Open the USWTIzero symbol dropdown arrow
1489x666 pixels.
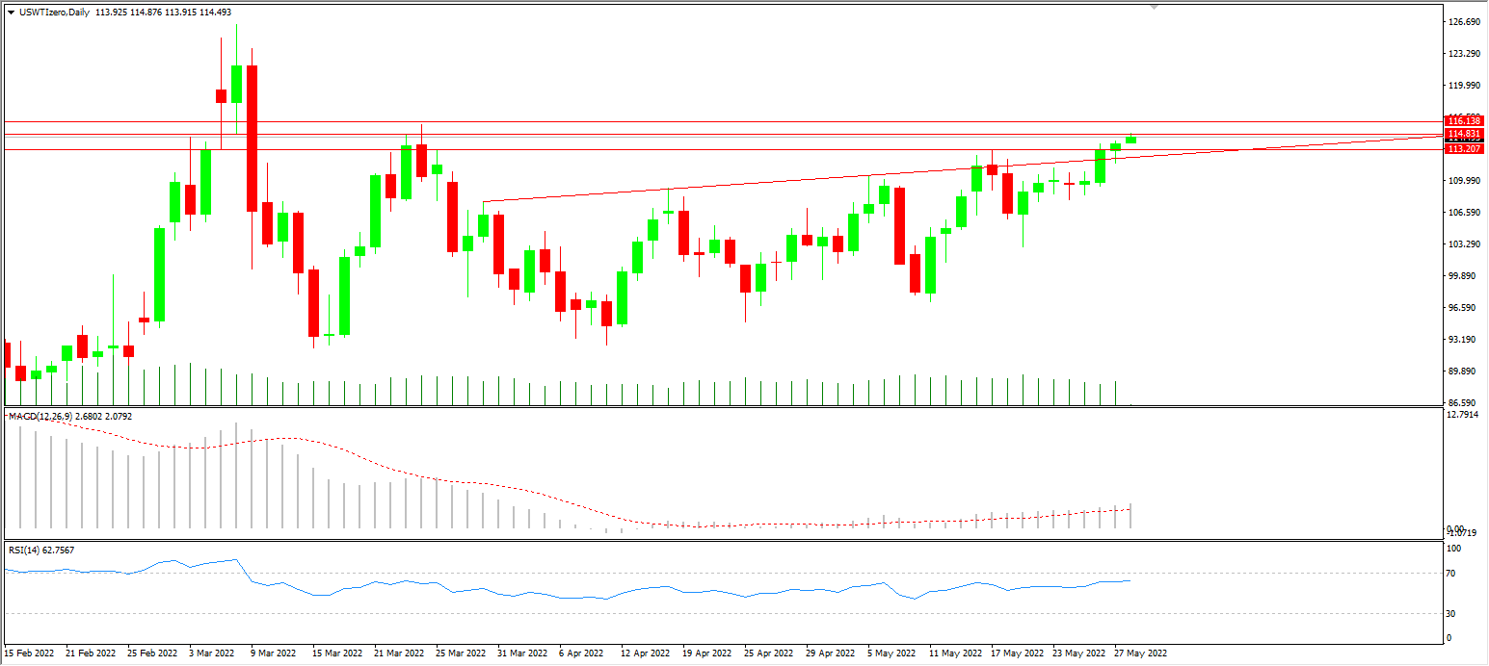12,13
